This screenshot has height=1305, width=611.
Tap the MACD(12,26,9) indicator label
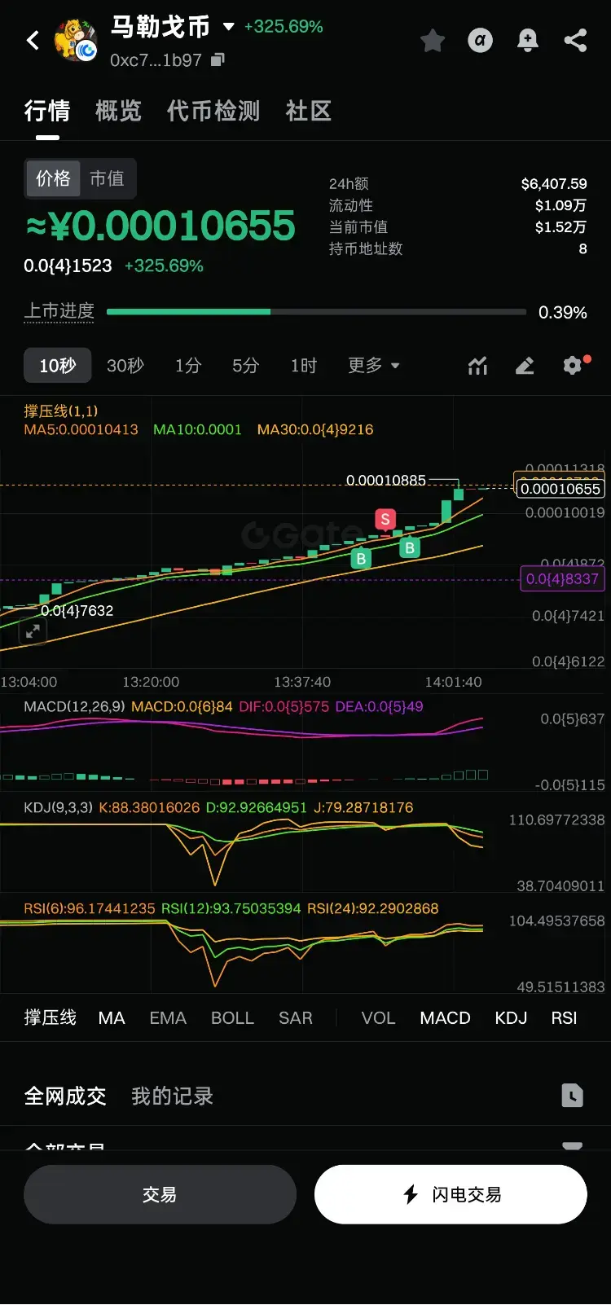tap(74, 706)
